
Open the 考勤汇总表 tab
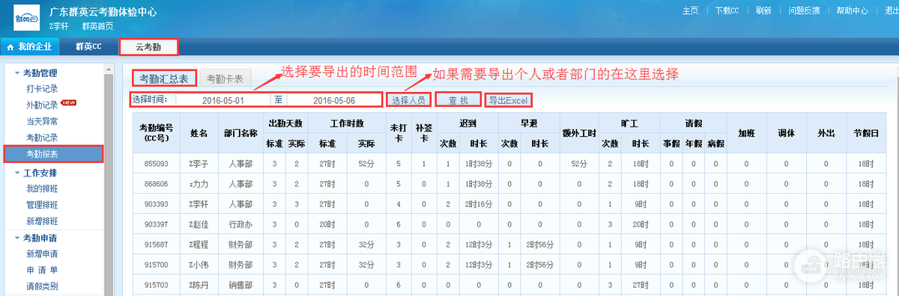pyautogui.click(x=165, y=78)
